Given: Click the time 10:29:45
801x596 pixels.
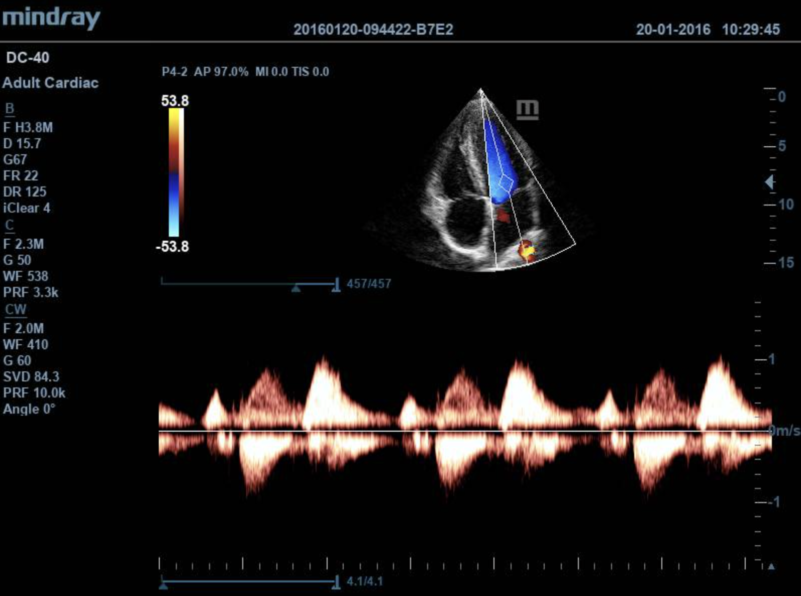Looking at the screenshot, I should tap(751, 30).
